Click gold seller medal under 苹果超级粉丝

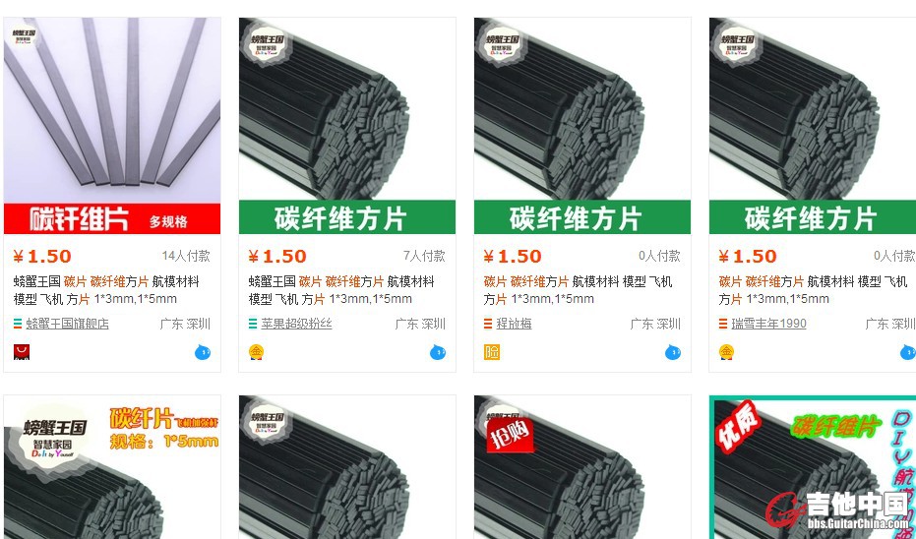point(257,352)
